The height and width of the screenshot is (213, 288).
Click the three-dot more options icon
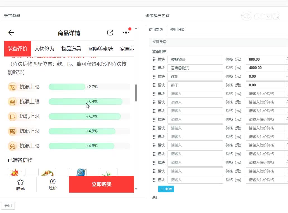point(126,32)
